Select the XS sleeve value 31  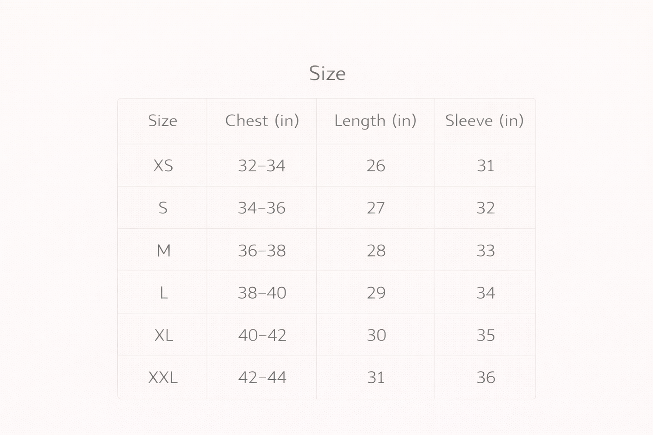(x=485, y=165)
